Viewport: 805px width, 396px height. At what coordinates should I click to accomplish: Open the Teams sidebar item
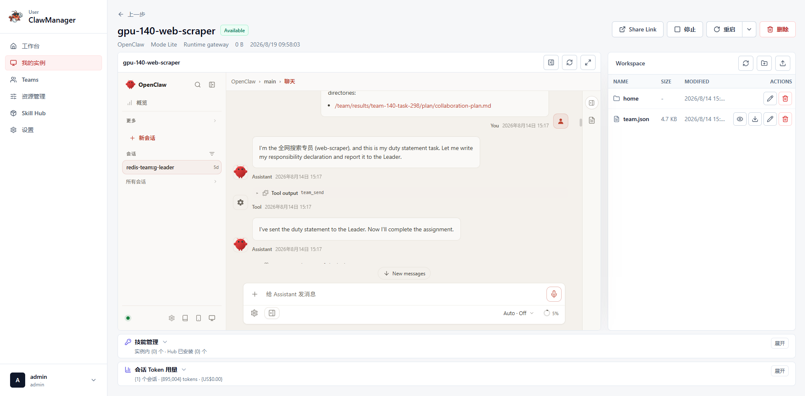pyautogui.click(x=53, y=80)
